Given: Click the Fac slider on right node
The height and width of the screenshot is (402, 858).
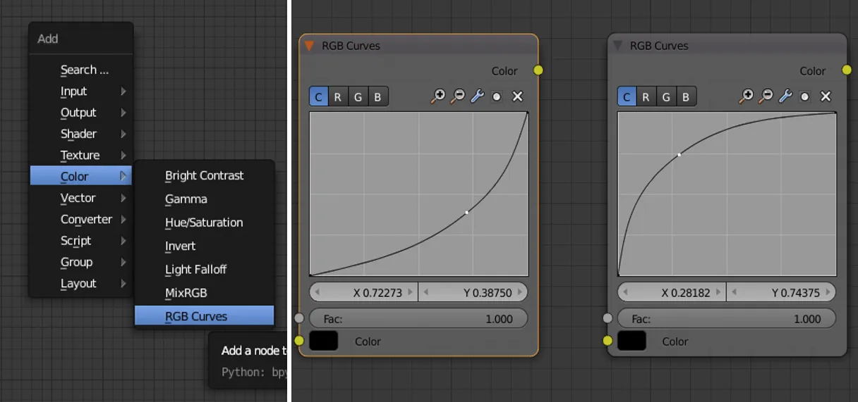Looking at the screenshot, I should 727,319.
